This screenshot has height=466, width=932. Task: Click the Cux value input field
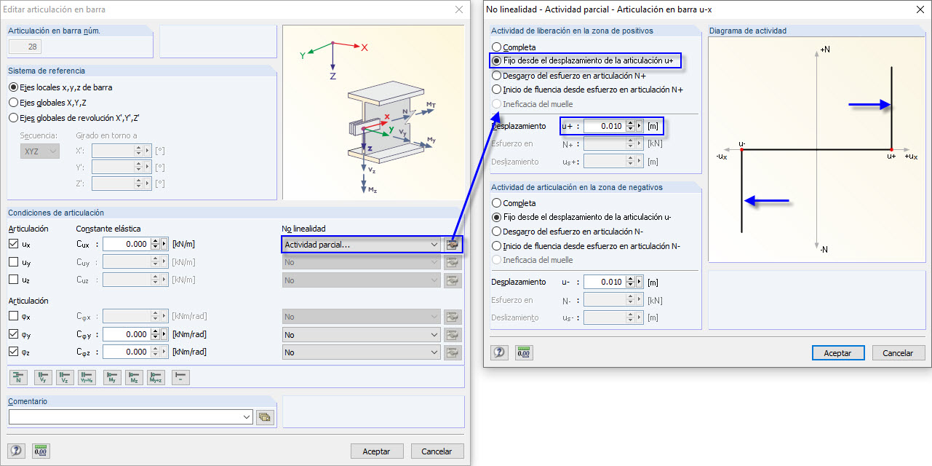127,245
